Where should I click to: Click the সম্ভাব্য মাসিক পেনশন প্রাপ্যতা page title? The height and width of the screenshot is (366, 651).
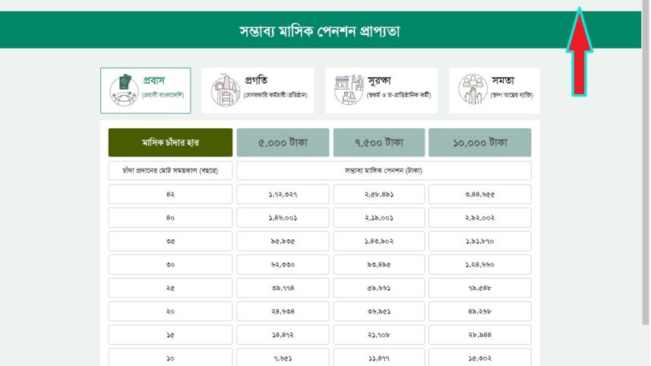coord(320,31)
